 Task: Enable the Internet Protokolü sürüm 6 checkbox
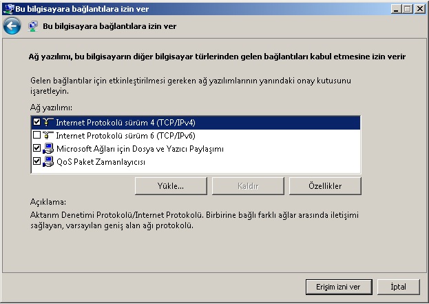(36, 134)
